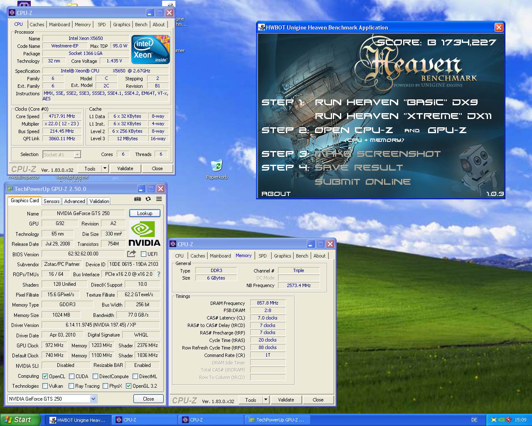The height and width of the screenshot is (426, 532).
Task: Open Bench tab in top CPU-Z window
Action: (141, 25)
